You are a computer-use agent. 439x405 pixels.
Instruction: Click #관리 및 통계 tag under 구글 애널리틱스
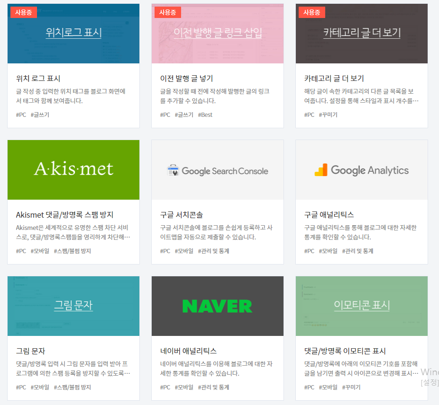(358, 251)
